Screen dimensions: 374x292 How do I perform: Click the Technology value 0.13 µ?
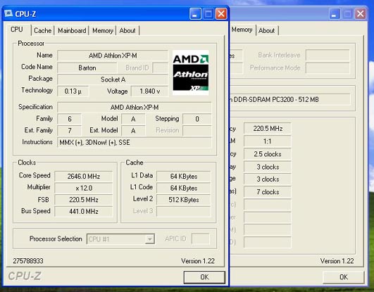tap(73, 91)
